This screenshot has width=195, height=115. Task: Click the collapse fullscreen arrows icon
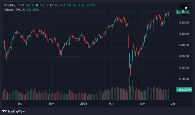point(184,10)
